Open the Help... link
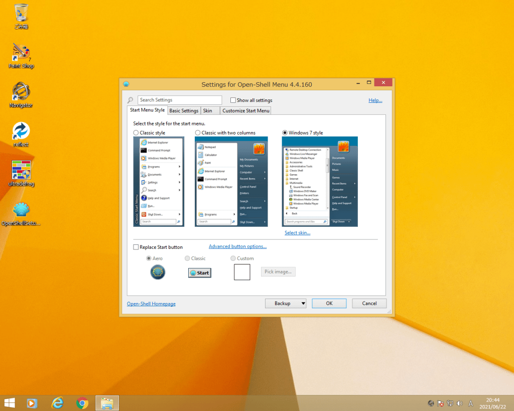Screen dimensions: 514x411 (x=375, y=100)
